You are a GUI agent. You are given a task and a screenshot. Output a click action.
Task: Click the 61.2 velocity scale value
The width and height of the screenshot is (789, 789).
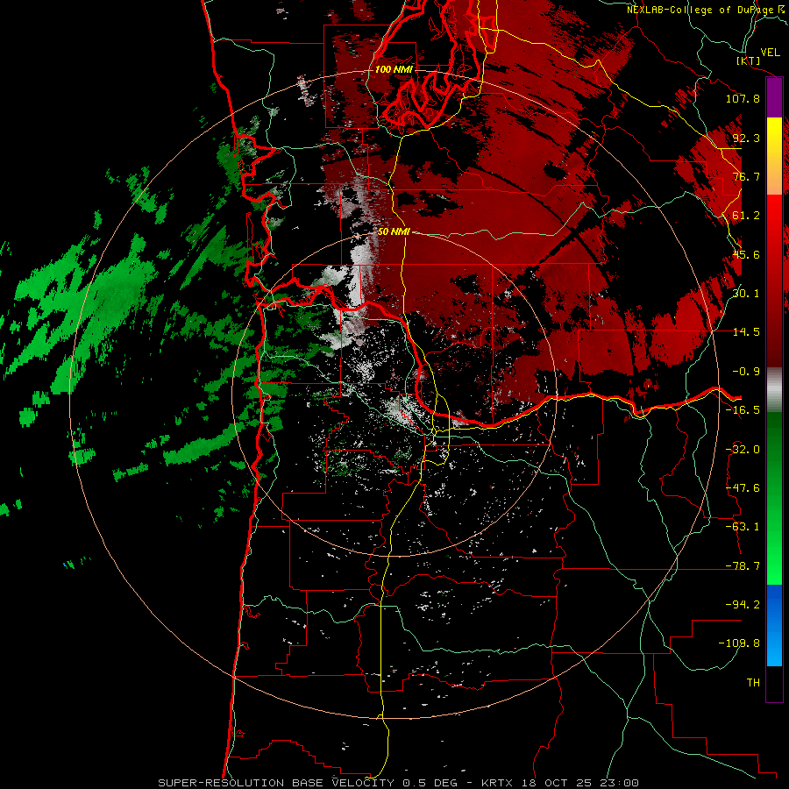pyautogui.click(x=746, y=216)
